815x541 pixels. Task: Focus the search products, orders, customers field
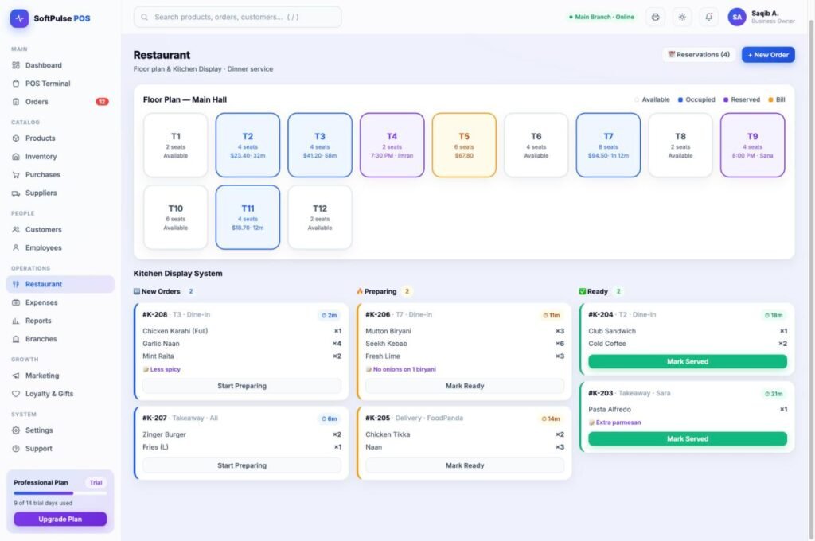[x=237, y=18]
